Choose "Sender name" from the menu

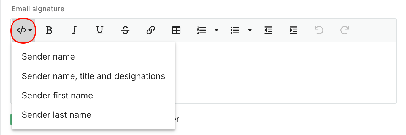tap(48, 57)
